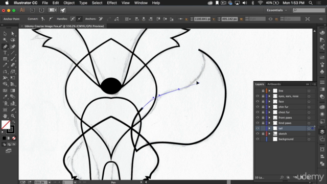Select the Direct Selection tool
Image resolution: width=327 pixels, height=184 pixels.
13,34
